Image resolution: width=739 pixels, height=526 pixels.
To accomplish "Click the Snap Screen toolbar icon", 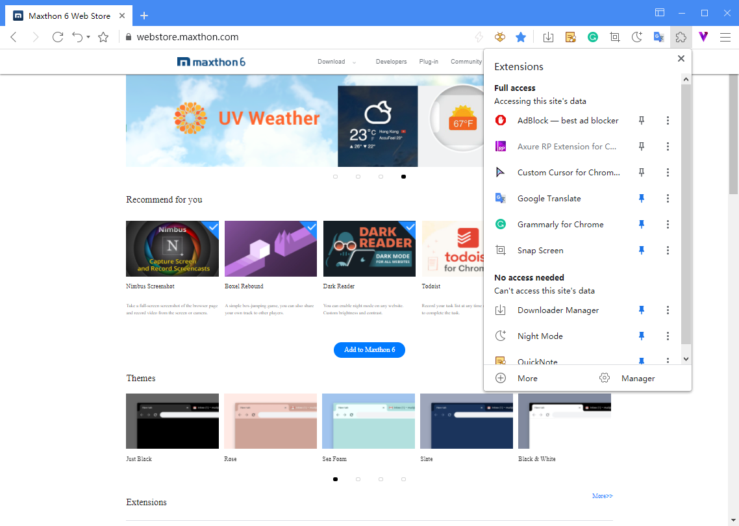I will click(x=614, y=37).
